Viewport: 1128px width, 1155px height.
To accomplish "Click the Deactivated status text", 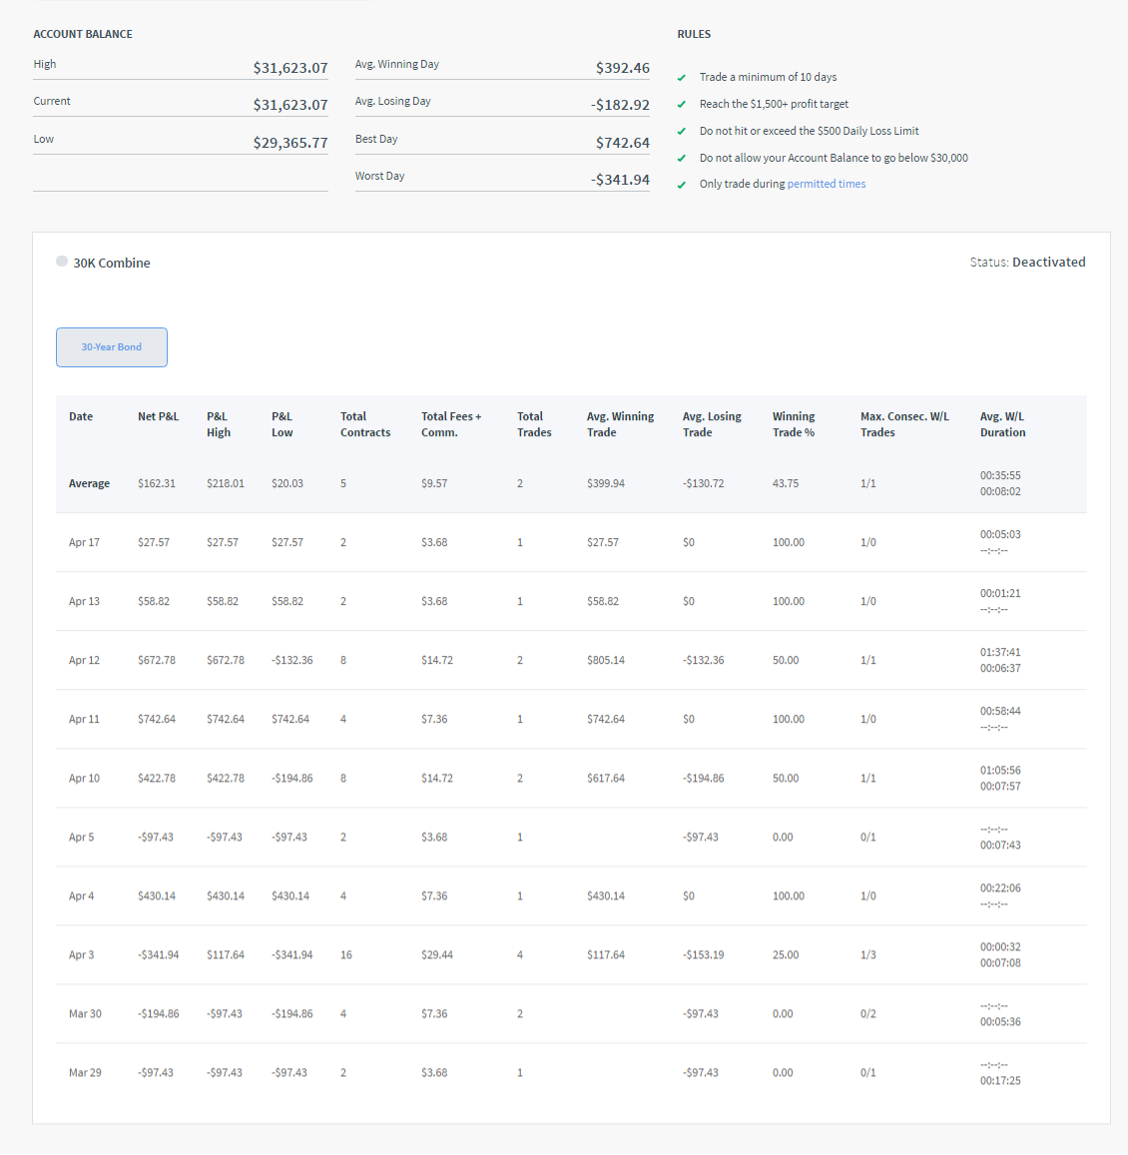I will pos(1048,263).
